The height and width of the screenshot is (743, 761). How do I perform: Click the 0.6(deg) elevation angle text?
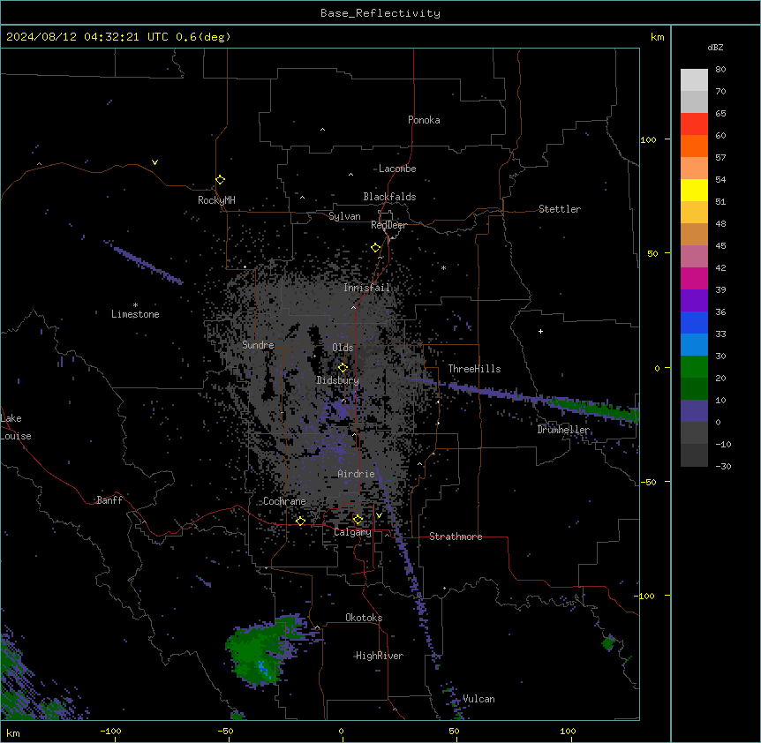203,37
